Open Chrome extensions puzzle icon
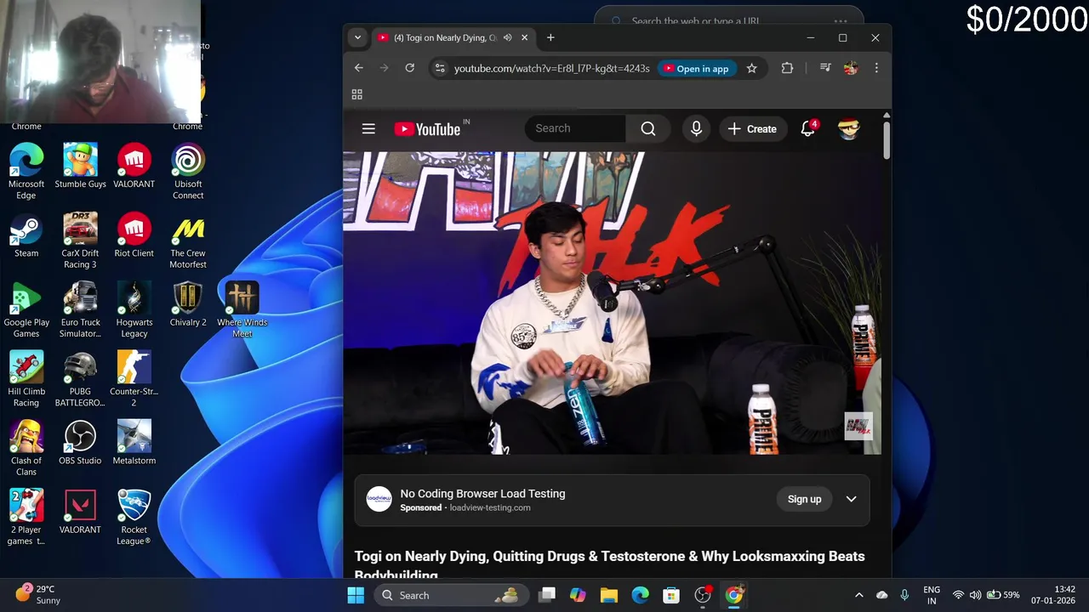 click(x=787, y=68)
